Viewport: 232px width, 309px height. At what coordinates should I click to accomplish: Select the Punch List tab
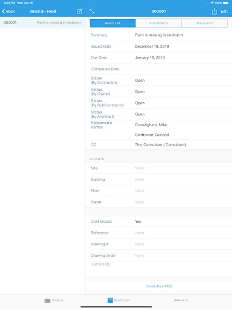pyautogui.click(x=113, y=23)
